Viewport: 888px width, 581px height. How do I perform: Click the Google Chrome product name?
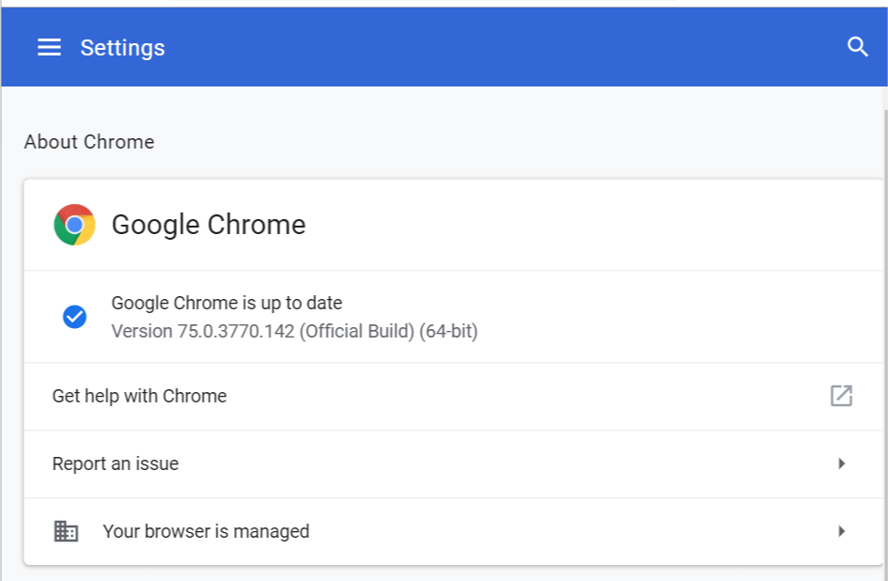point(209,225)
